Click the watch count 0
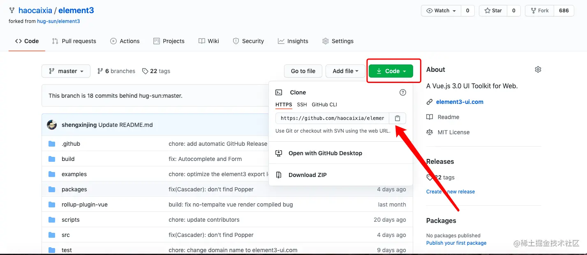The image size is (587, 255). [467, 11]
